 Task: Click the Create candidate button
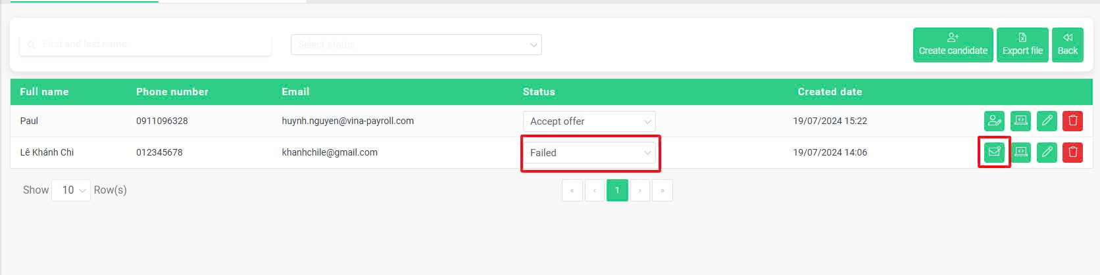(x=953, y=45)
